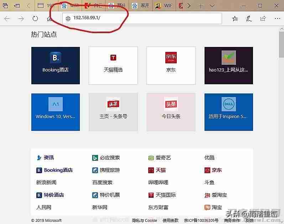Click 京ICP备10036305号 footer link

pos(201,220)
